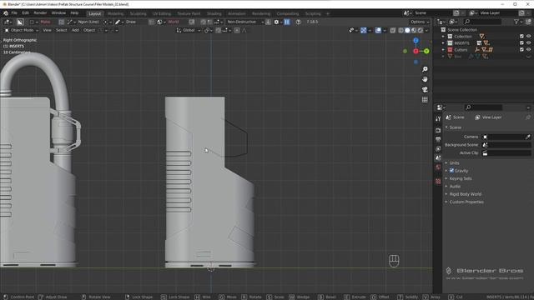Image resolution: width=534 pixels, height=300 pixels.
Task: Open the Non-Destructive dropdown
Action: [x=244, y=22]
